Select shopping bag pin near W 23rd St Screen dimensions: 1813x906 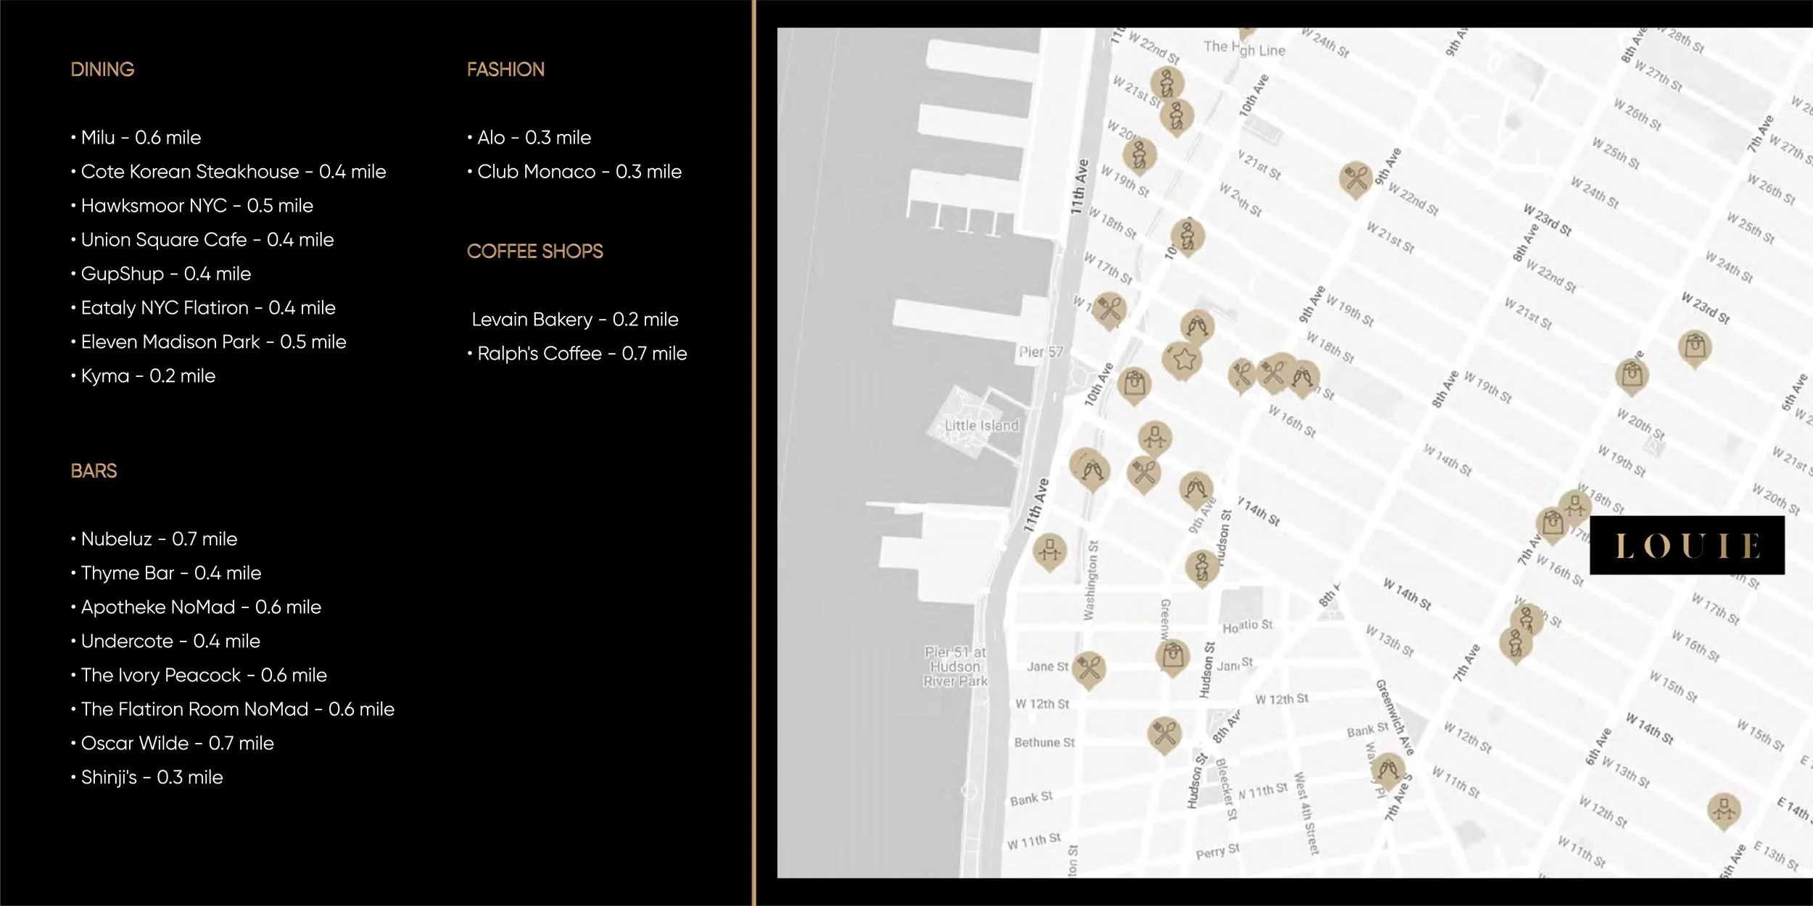coord(1695,346)
